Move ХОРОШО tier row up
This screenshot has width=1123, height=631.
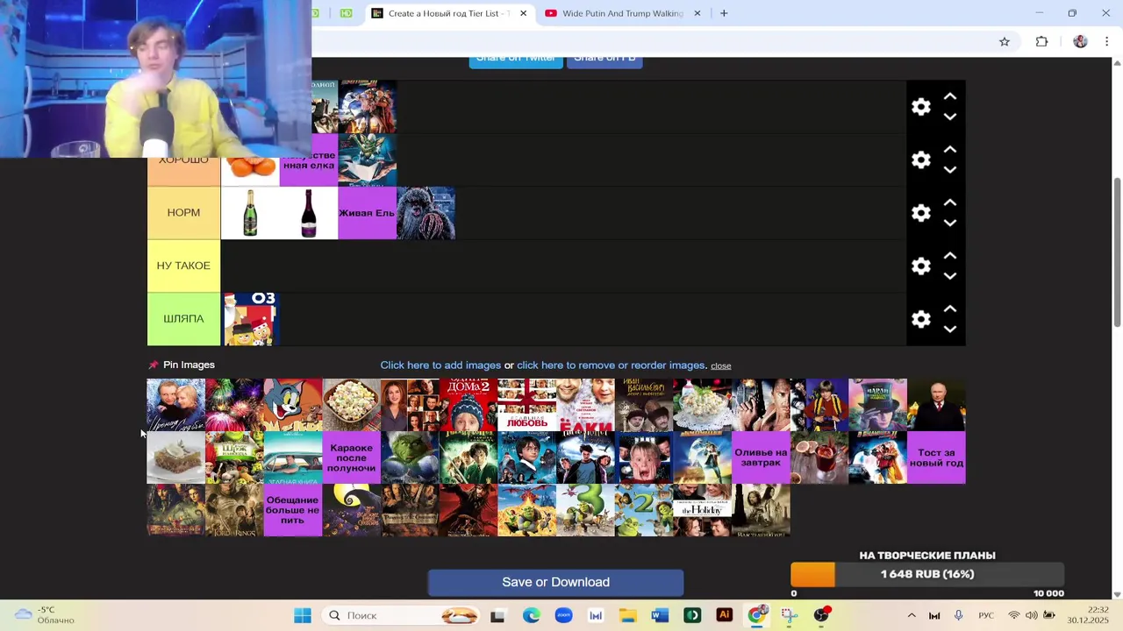pyautogui.click(x=949, y=150)
